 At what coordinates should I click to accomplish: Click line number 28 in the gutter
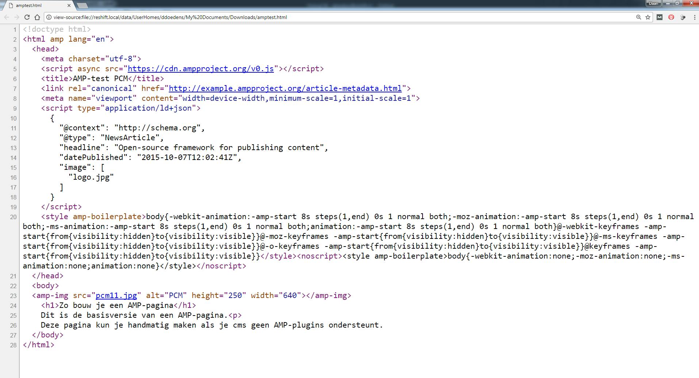14,345
